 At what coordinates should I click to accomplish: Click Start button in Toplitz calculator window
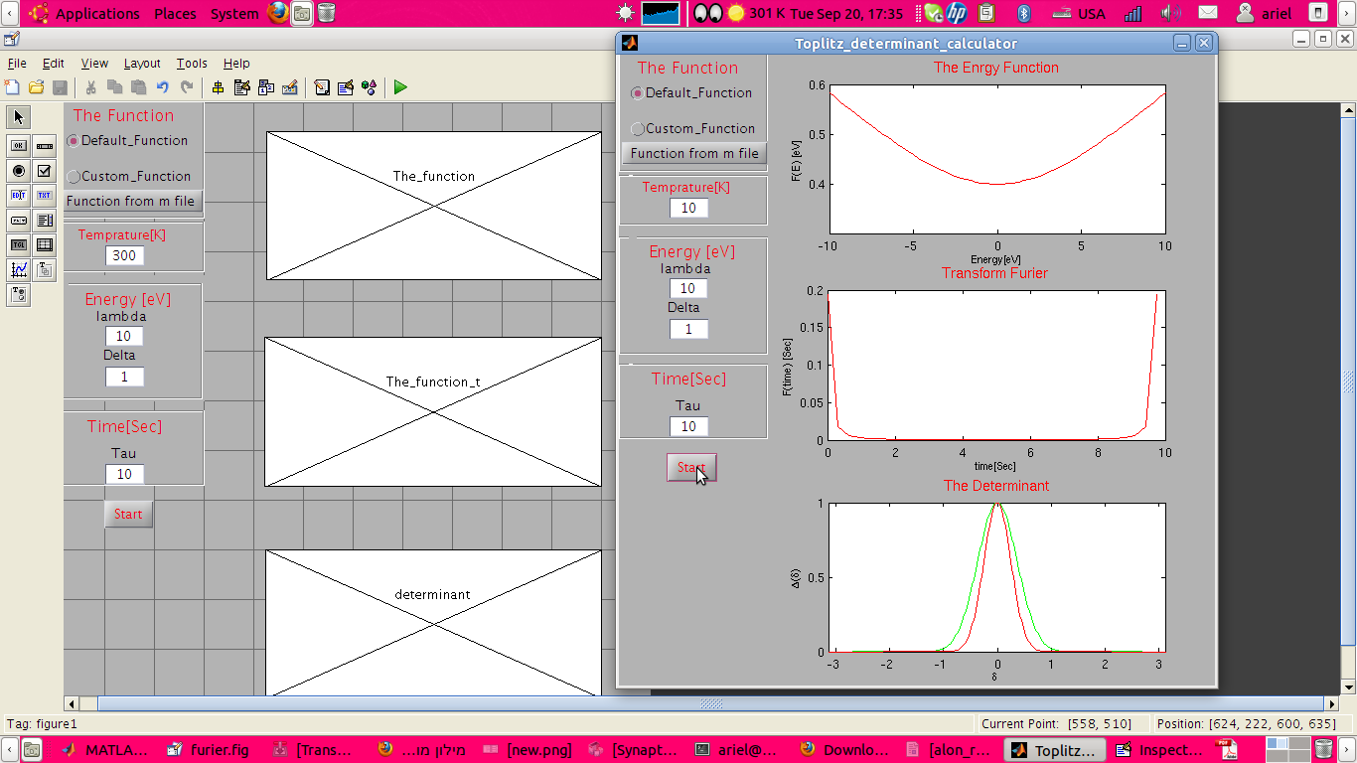tap(691, 468)
